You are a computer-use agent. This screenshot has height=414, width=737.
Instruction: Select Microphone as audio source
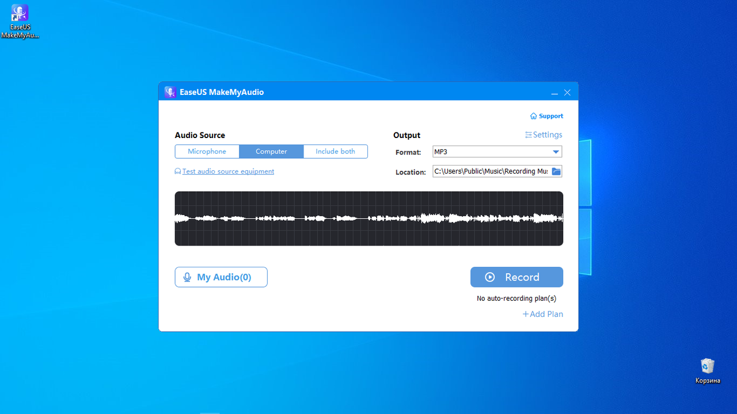(x=207, y=151)
